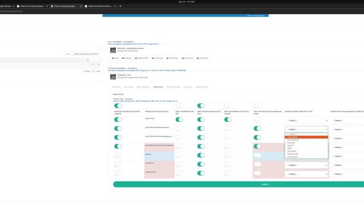Enable first-column toggle in blue-highlighted row
364x204 pixels.
pos(118,155)
